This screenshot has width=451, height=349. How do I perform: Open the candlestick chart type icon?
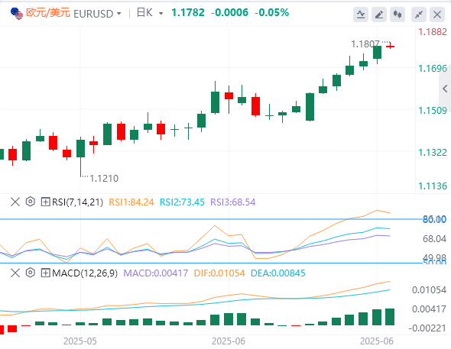tap(397, 14)
